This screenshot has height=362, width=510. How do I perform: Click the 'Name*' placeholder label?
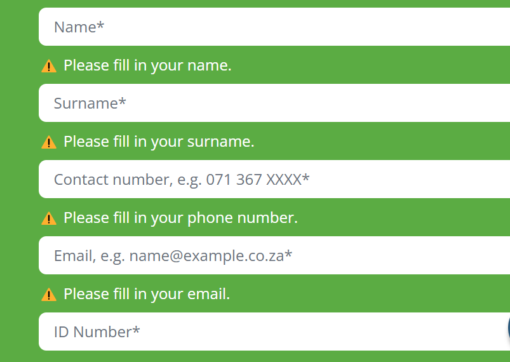(x=79, y=27)
